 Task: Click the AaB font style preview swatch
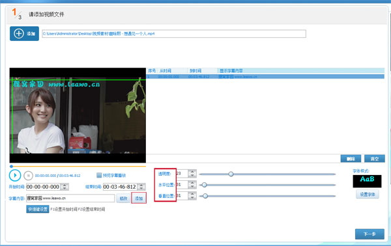coord(367,182)
